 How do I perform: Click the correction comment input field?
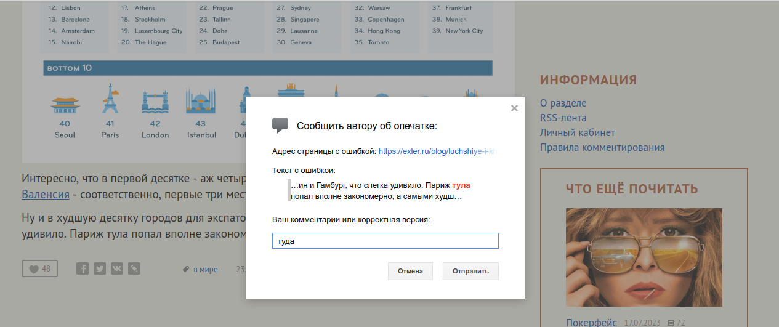coord(385,241)
